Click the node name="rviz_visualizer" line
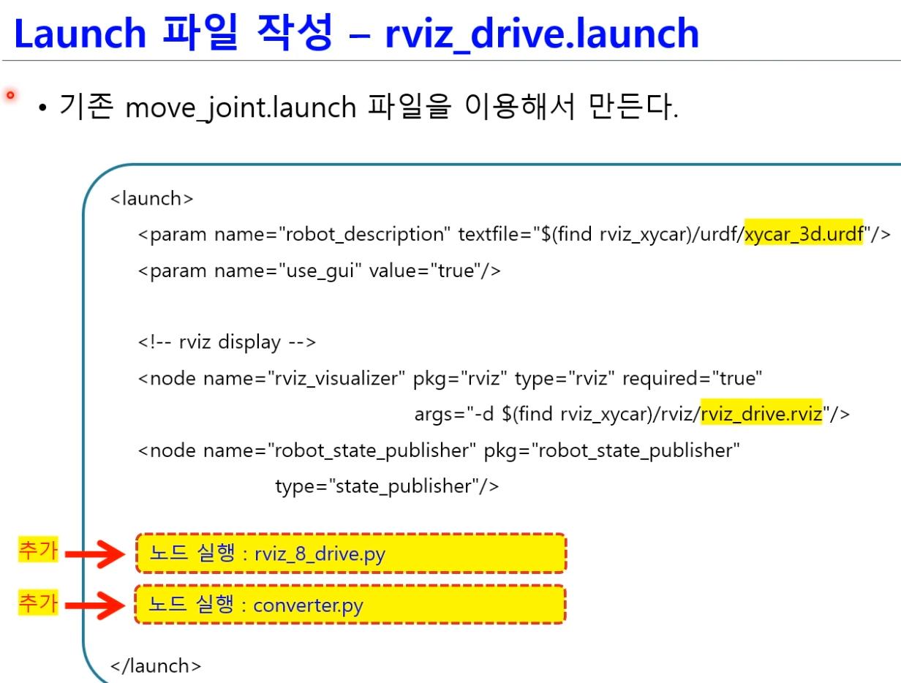This screenshot has height=683, width=901. [x=450, y=378]
